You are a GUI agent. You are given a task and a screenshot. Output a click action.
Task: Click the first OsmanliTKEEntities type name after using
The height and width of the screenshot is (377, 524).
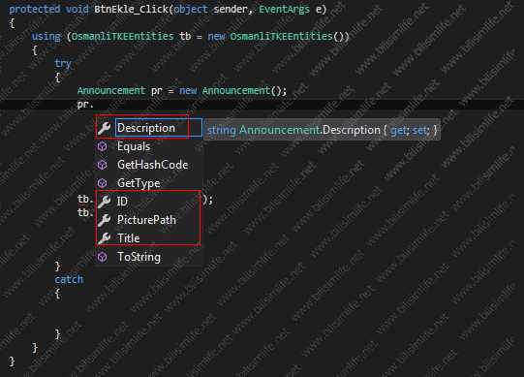click(x=122, y=36)
